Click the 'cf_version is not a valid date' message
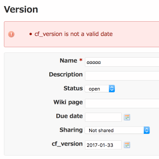This screenshot has height=159, width=159. pyautogui.click(x=74, y=34)
